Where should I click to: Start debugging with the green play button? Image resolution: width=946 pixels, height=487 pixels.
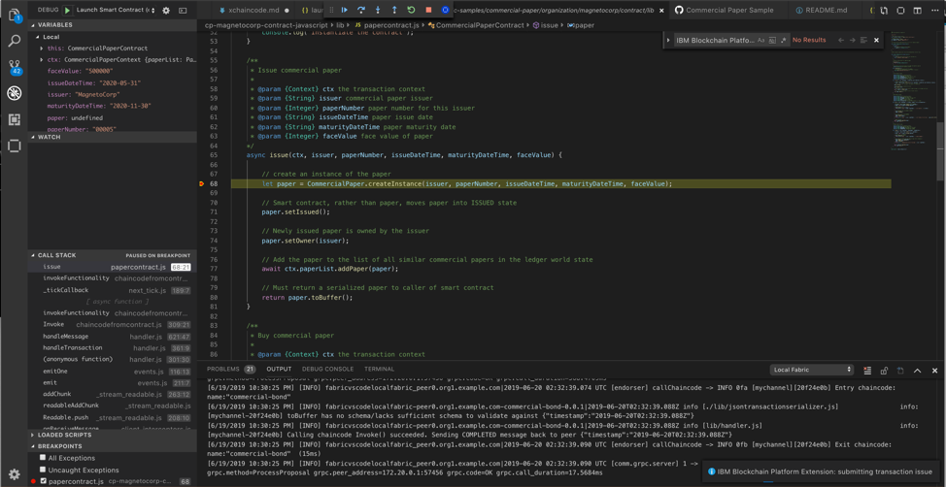click(68, 11)
